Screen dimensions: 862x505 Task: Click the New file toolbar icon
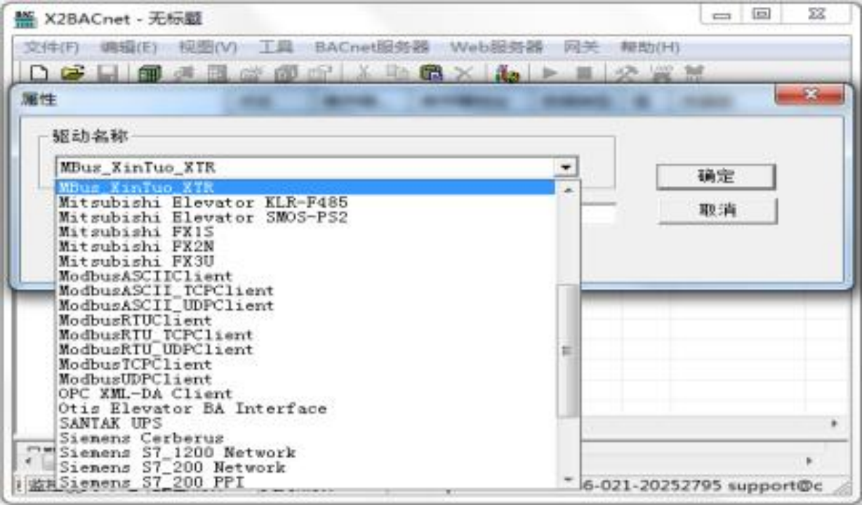pos(39,74)
